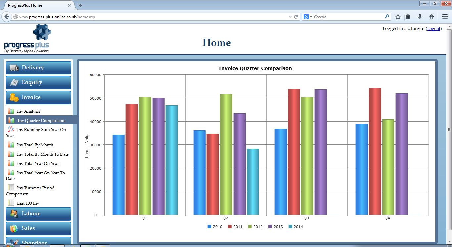Click the Invoice Value axis title

coord(87,145)
